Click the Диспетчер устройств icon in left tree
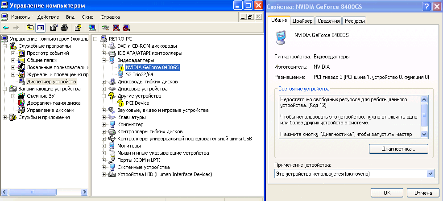 (22, 82)
